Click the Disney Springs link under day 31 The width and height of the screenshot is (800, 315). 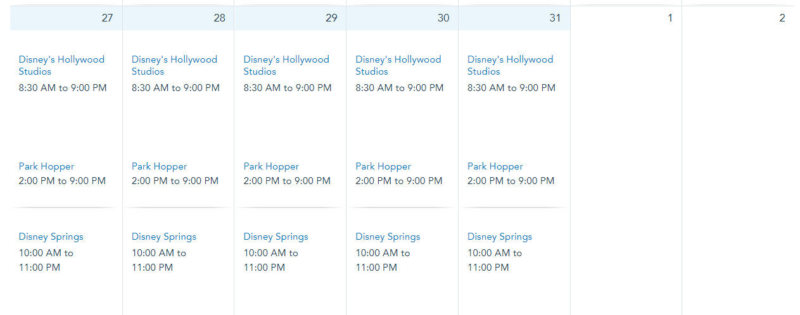point(500,237)
